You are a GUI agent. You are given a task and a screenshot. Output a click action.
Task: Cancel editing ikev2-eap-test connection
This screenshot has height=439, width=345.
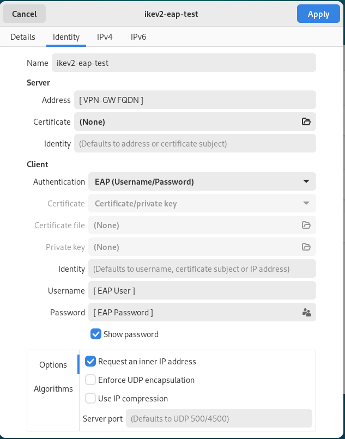point(24,14)
